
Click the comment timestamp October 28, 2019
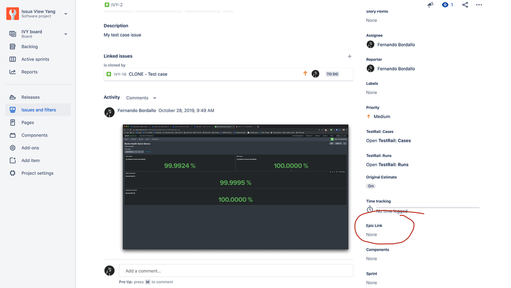click(x=186, y=110)
